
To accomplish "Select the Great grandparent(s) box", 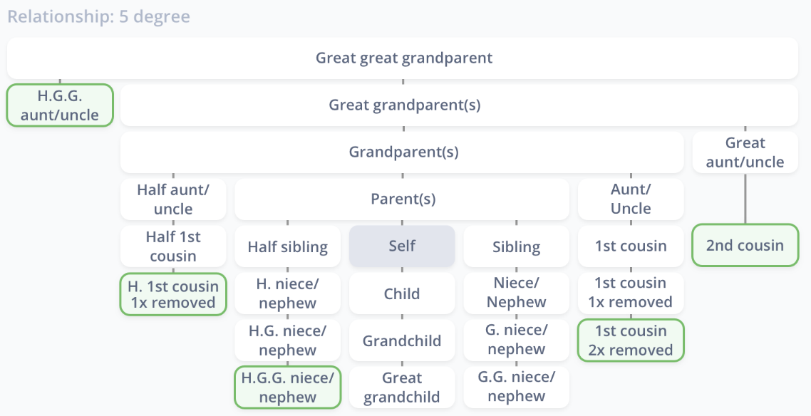I will tap(459, 105).
